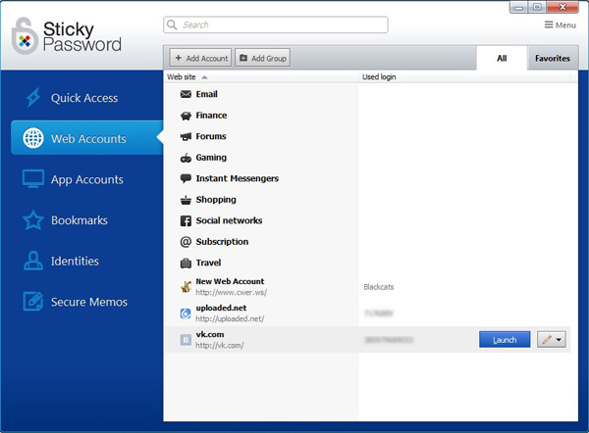Switch to the Favorites tab
Viewport: 589px width, 433px height.
(552, 58)
